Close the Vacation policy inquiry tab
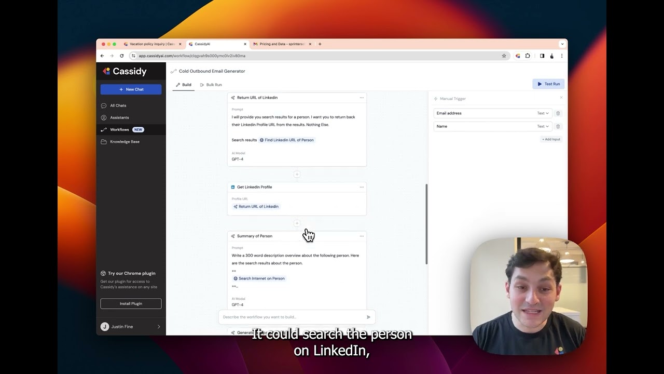This screenshot has width=664, height=374. pyautogui.click(x=180, y=44)
